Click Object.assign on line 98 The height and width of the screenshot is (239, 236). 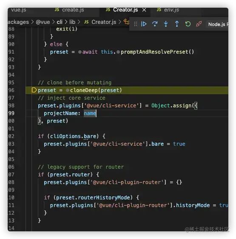(171, 106)
